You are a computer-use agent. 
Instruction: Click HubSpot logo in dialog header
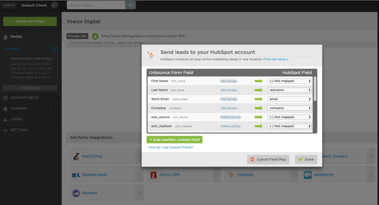coord(150,55)
